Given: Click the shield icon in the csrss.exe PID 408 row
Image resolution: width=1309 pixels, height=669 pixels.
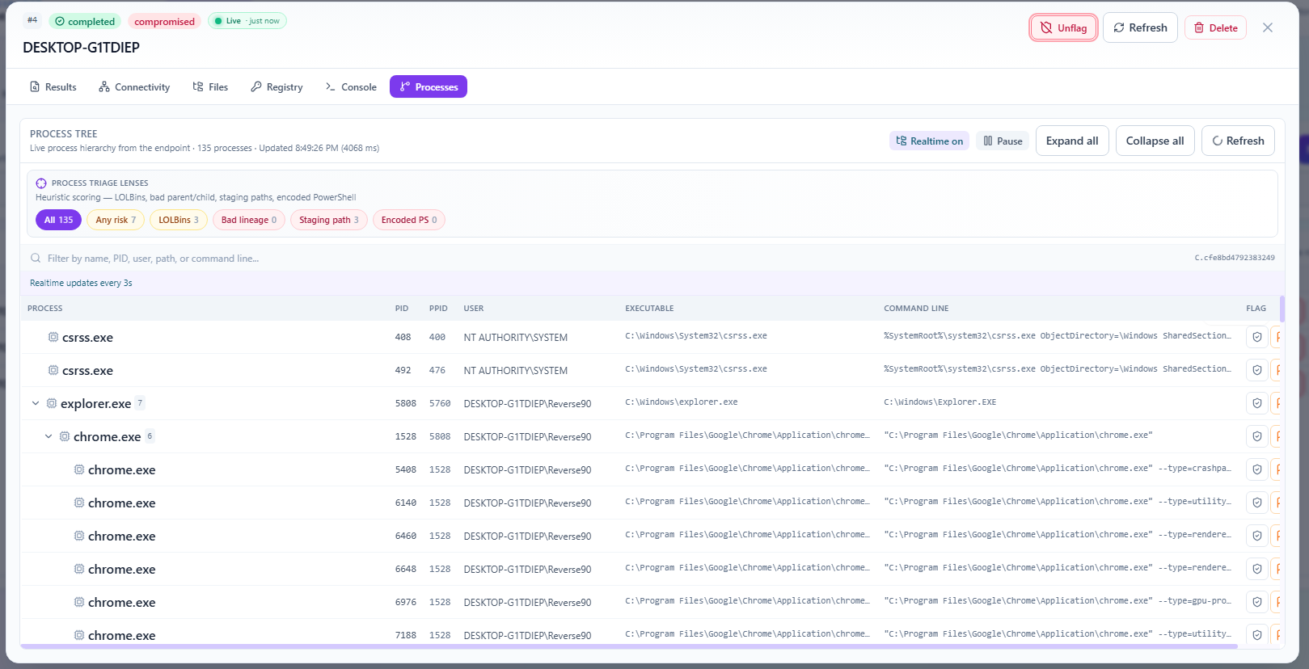Looking at the screenshot, I should [1256, 337].
